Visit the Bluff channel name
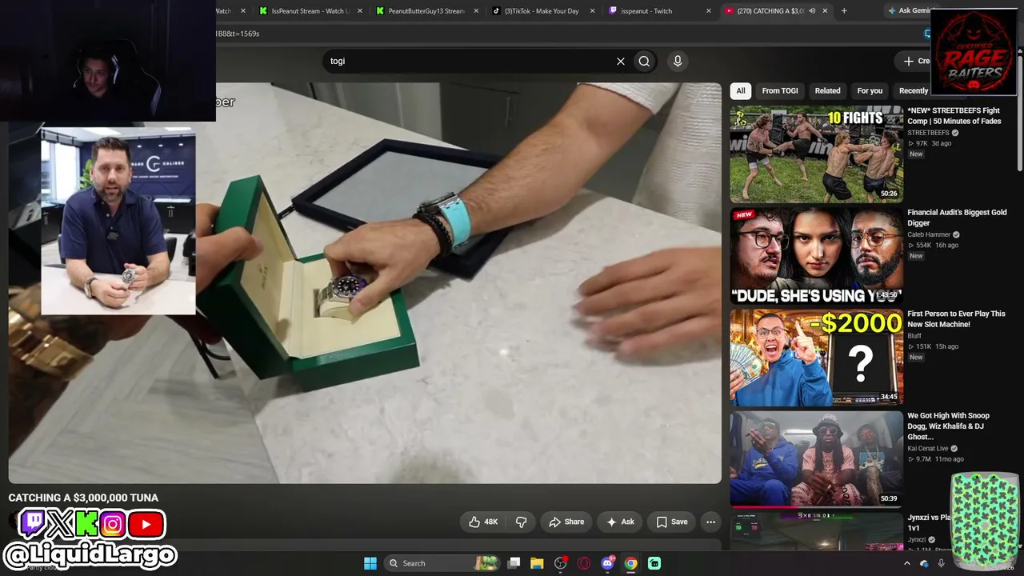1024x576 pixels. (914, 336)
